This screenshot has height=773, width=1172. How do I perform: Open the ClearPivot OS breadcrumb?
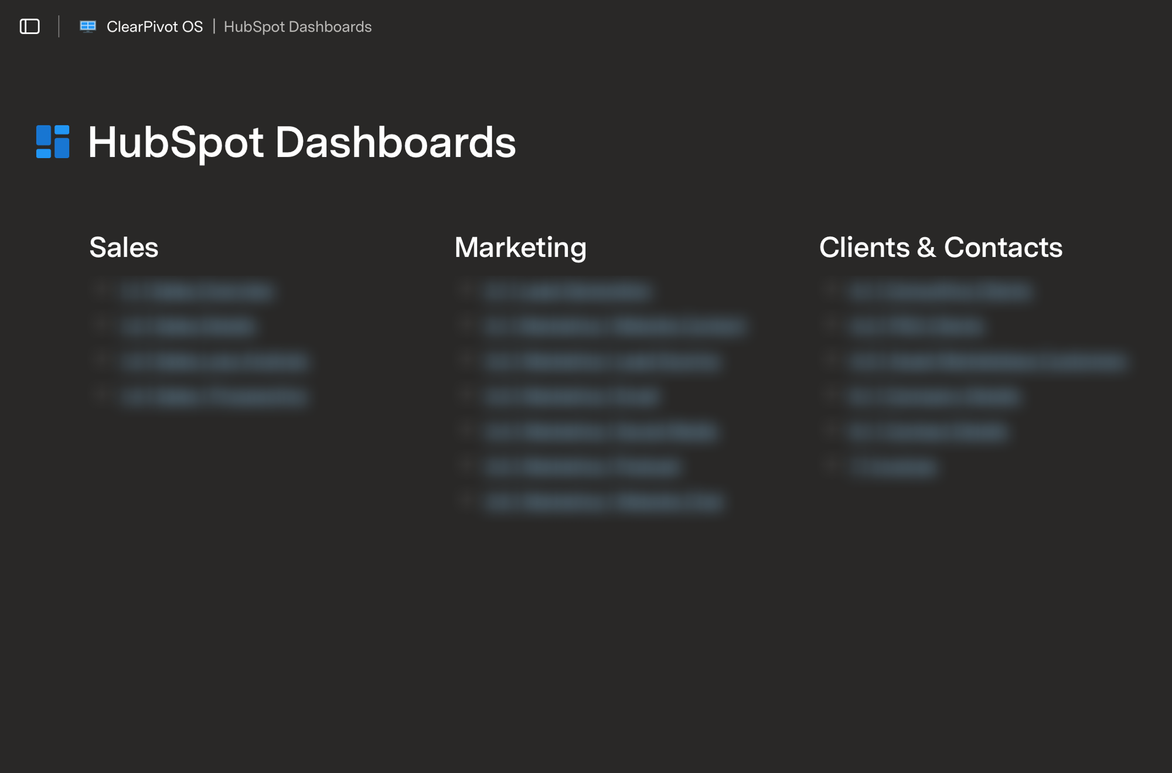(x=155, y=27)
